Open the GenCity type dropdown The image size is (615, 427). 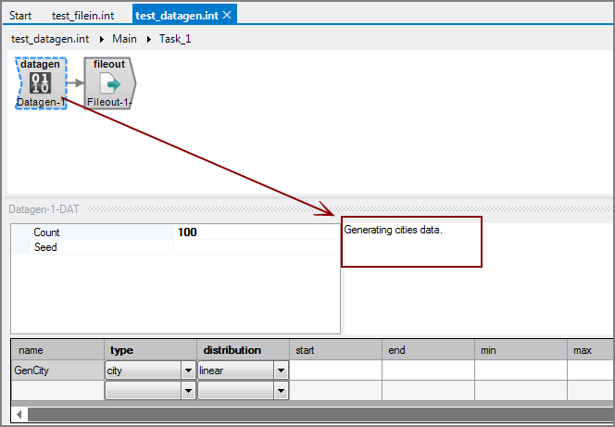188,370
